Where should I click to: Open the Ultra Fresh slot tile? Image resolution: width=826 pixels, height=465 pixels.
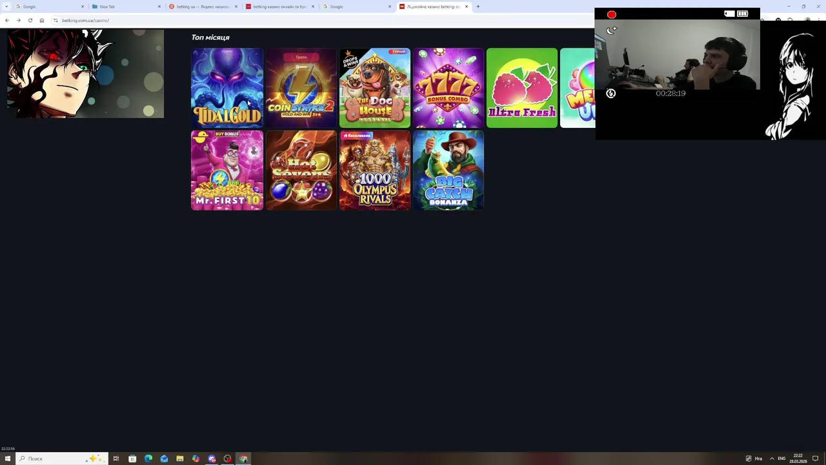522,88
